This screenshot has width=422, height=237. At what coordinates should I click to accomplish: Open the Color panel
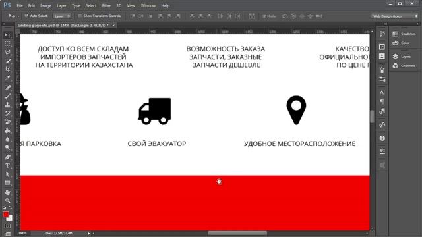click(x=401, y=43)
